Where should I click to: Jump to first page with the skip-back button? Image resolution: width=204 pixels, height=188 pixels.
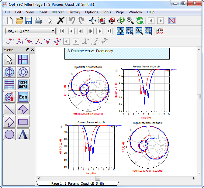coord(62,31)
